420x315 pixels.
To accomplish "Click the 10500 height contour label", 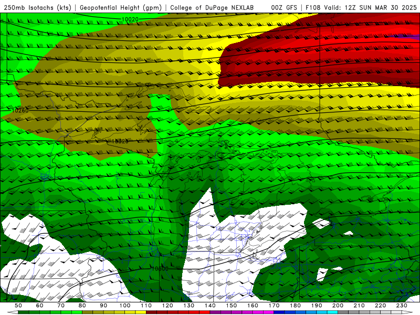I will [x=160, y=268].
